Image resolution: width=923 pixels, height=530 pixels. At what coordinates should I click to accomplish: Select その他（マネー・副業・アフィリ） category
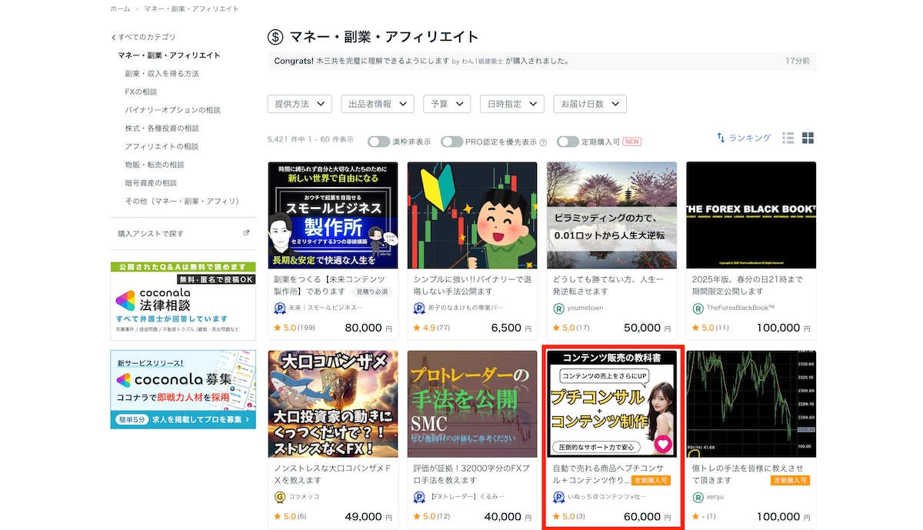182,201
